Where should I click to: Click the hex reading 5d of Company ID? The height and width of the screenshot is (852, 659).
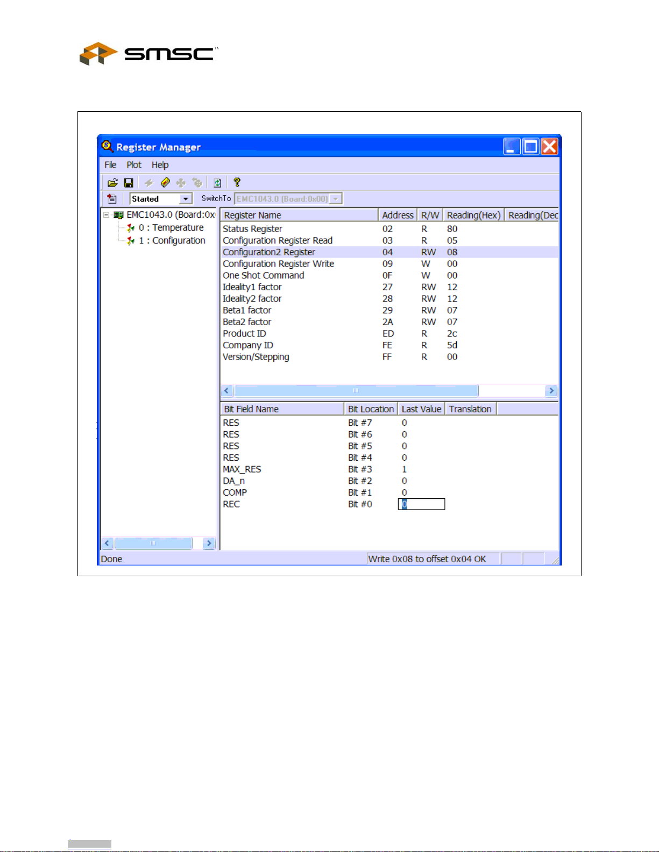[452, 346]
